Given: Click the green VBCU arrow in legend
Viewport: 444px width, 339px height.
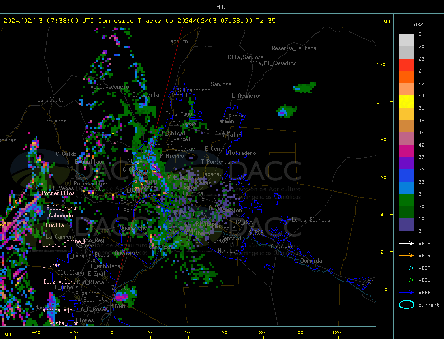Looking at the screenshot, I should coord(407,280).
